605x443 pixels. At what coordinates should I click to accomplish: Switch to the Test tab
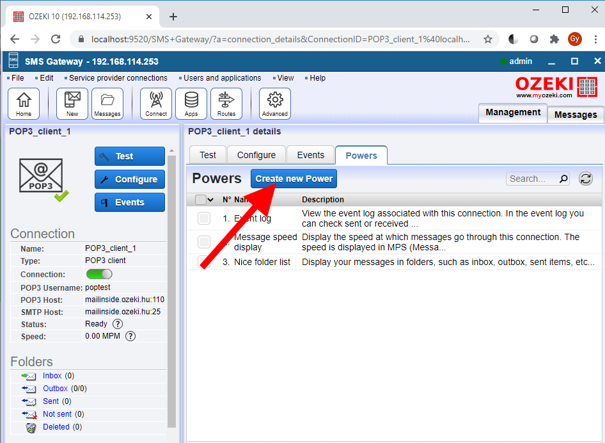pyautogui.click(x=208, y=155)
